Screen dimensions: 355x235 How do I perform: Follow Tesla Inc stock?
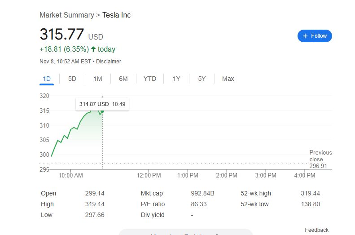pos(315,36)
